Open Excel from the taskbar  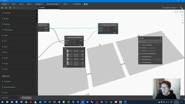(50, 102)
